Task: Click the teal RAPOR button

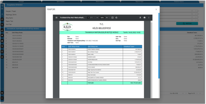Action: 187,24
